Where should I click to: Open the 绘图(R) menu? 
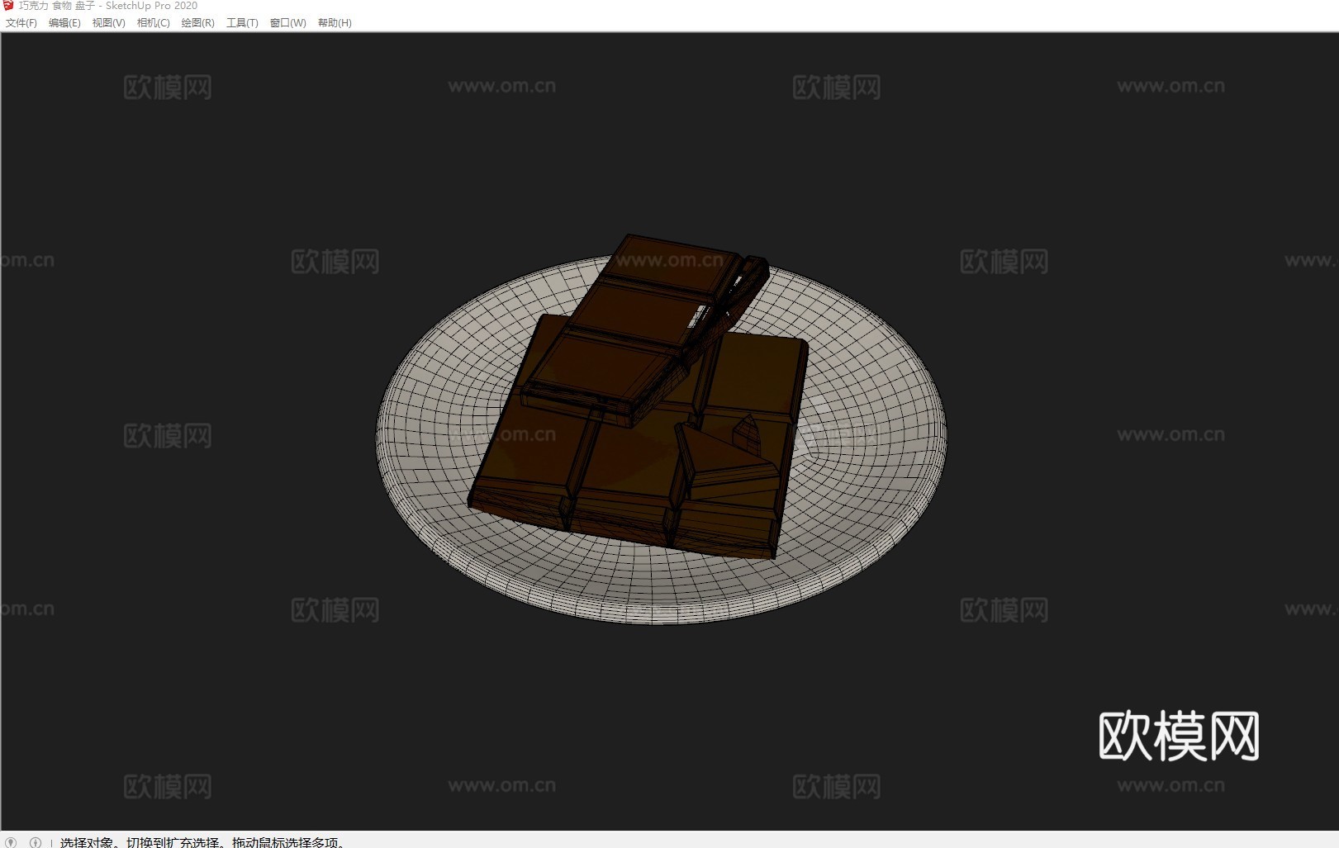tap(197, 23)
